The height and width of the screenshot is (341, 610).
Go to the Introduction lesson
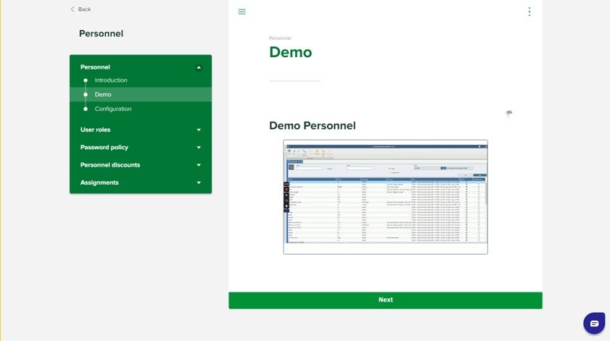pos(111,80)
